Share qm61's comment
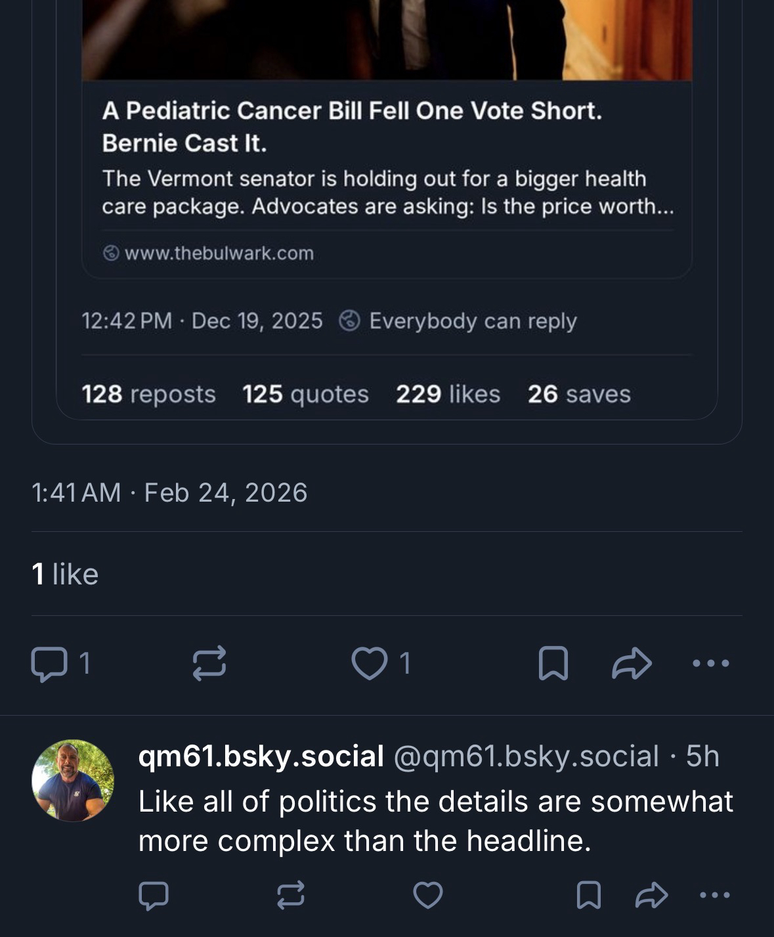The image size is (774, 937). click(651, 895)
